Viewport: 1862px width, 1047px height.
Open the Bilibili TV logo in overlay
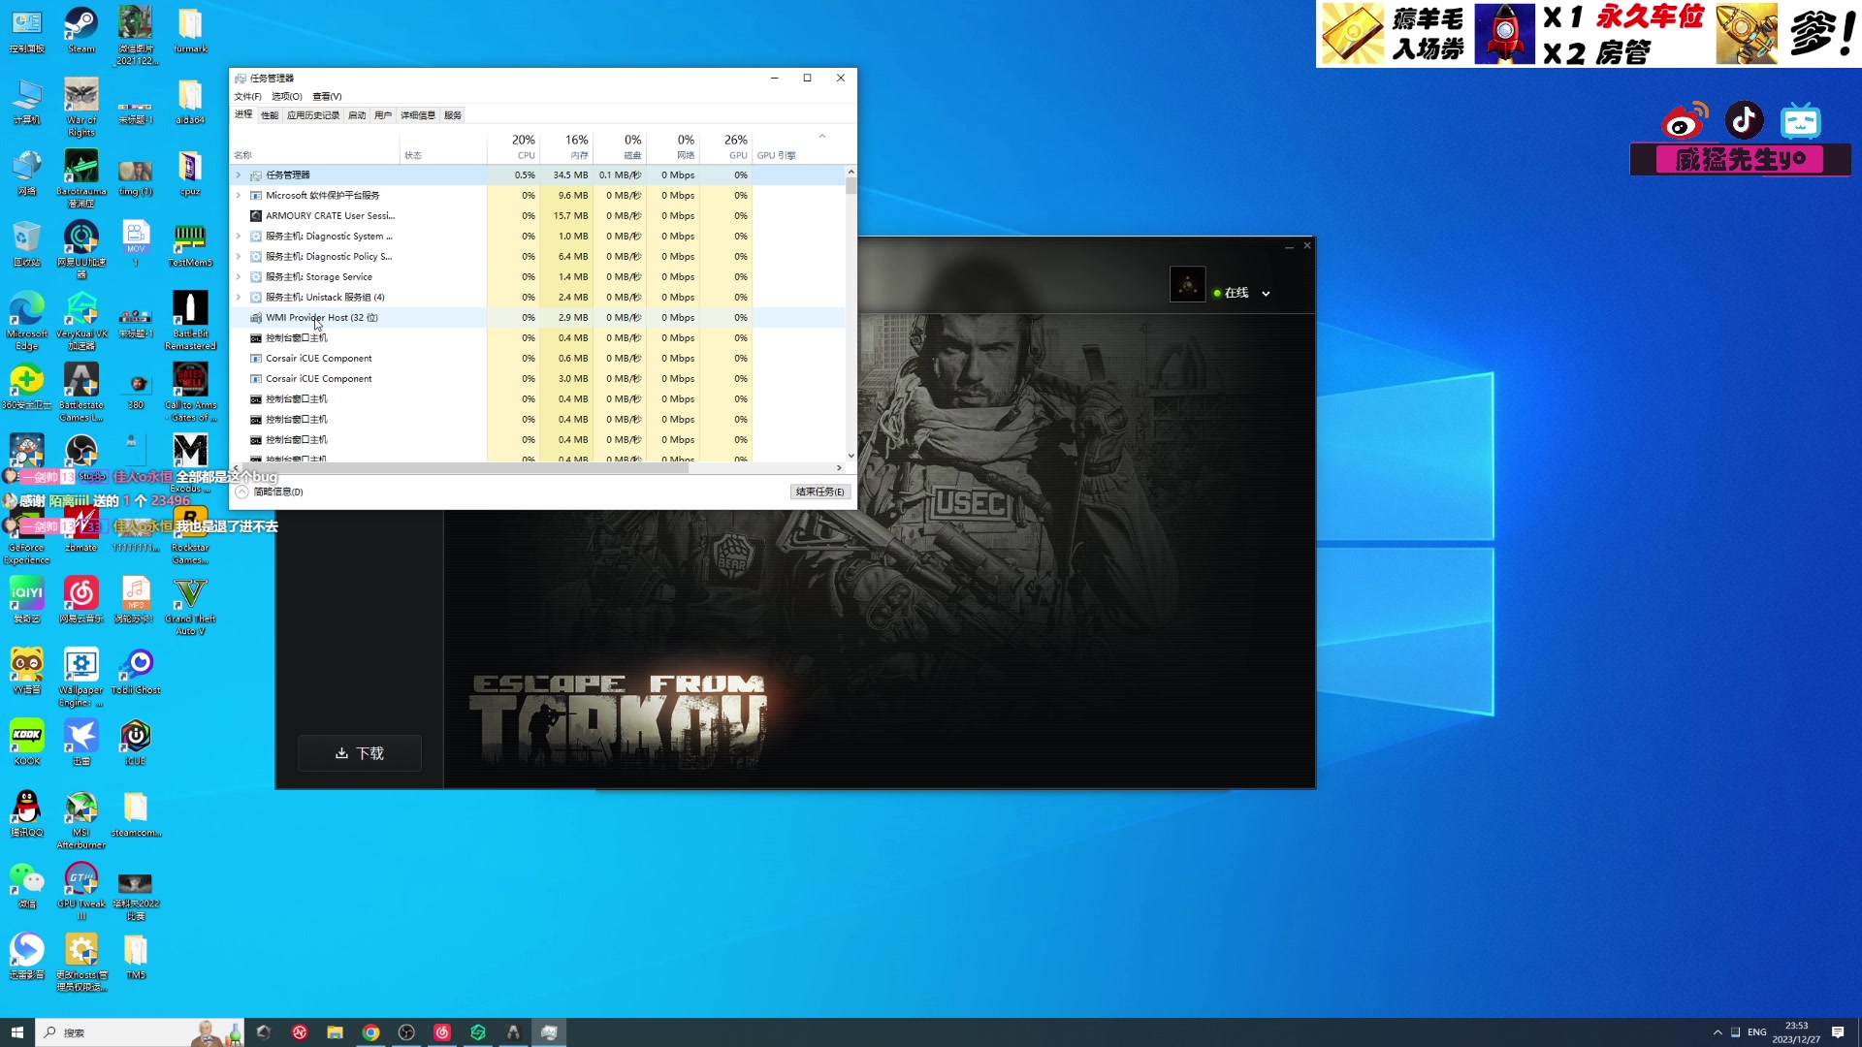point(1801,120)
